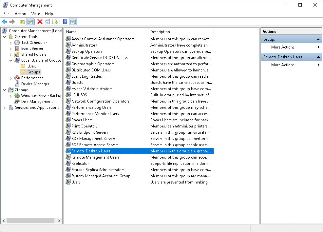Image resolution: width=323 pixels, height=232 pixels.
Task: Click the System Tools wrench icon
Action: tap(11, 37)
